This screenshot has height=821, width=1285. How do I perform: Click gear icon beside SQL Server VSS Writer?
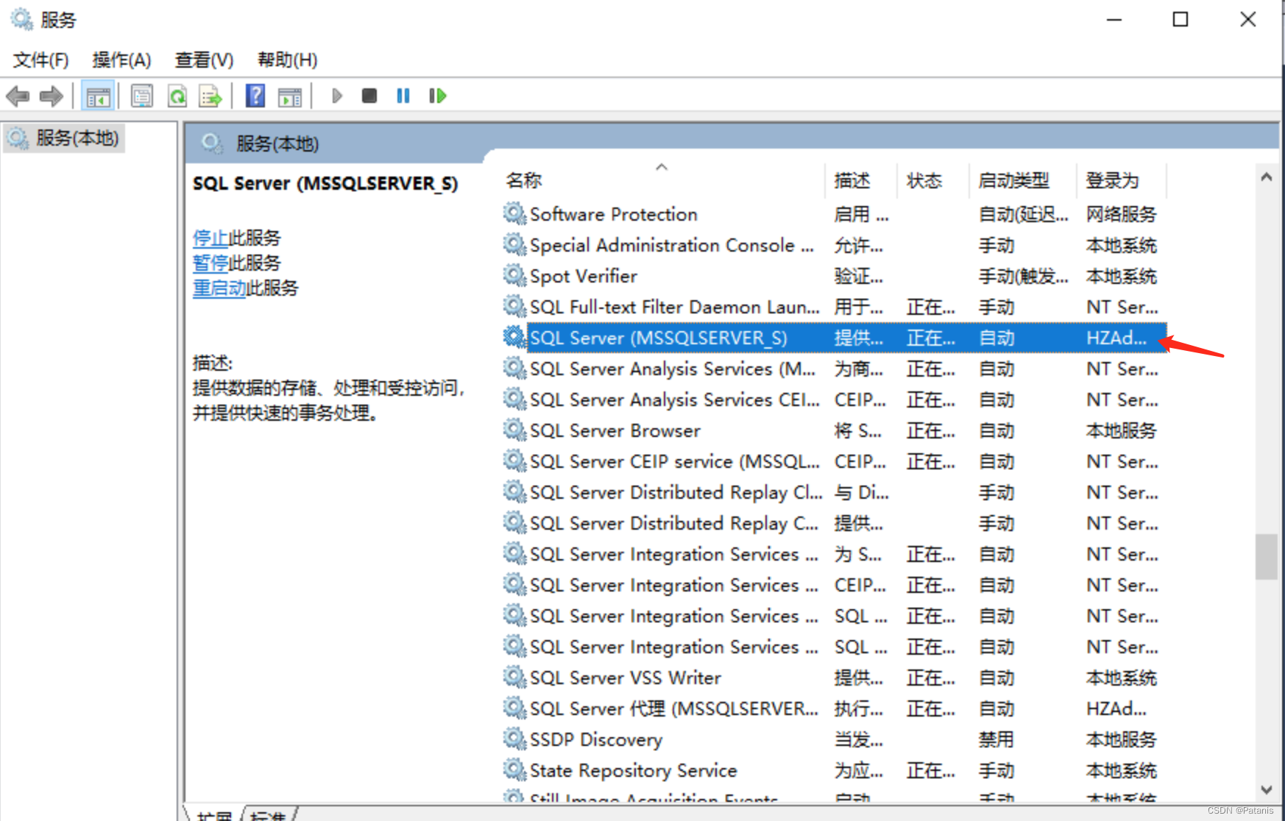tap(514, 678)
